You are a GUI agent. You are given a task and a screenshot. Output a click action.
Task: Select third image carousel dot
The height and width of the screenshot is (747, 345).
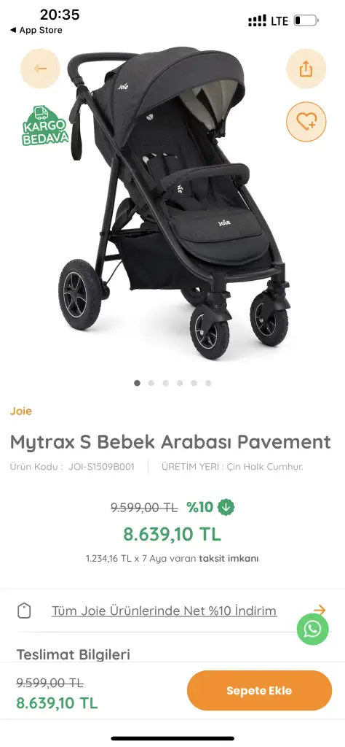coord(165,383)
